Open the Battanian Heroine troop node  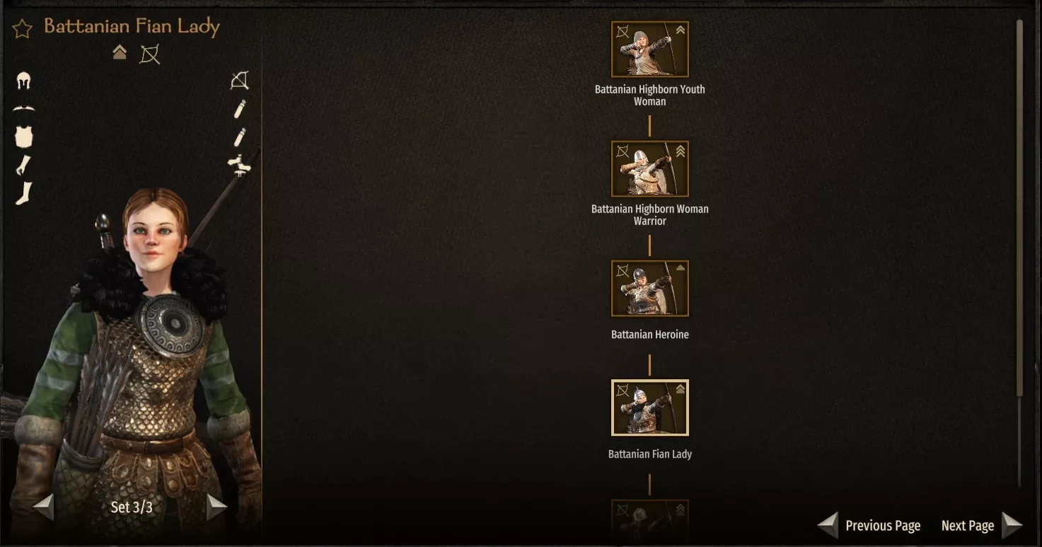(649, 289)
